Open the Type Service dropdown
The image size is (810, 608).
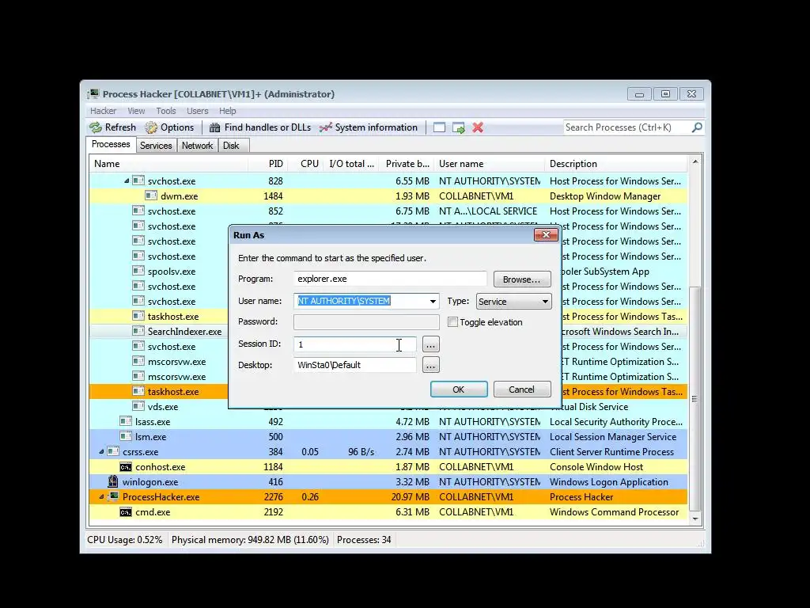[x=513, y=302]
